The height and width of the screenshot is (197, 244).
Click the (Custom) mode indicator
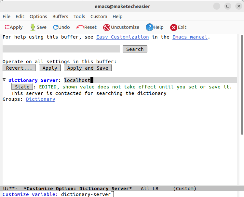tap(185, 189)
